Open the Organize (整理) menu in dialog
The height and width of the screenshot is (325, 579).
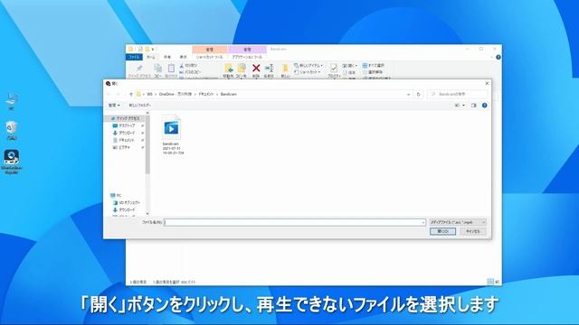pyautogui.click(x=114, y=106)
